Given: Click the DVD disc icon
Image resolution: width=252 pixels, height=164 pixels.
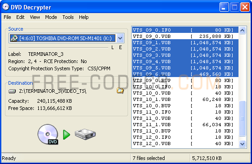Looking at the screenshot, I should [x=48, y=134].
